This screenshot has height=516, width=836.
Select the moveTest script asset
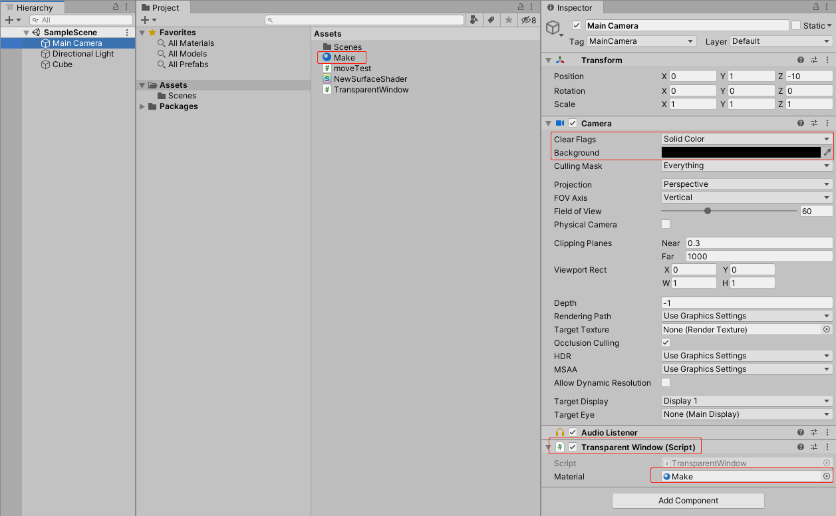pos(352,68)
